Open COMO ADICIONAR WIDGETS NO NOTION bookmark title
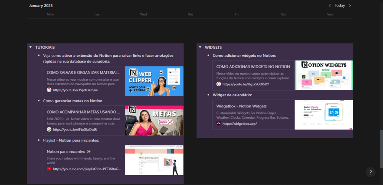Image resolution: width=383 pixels, height=185 pixels. tap(253, 67)
